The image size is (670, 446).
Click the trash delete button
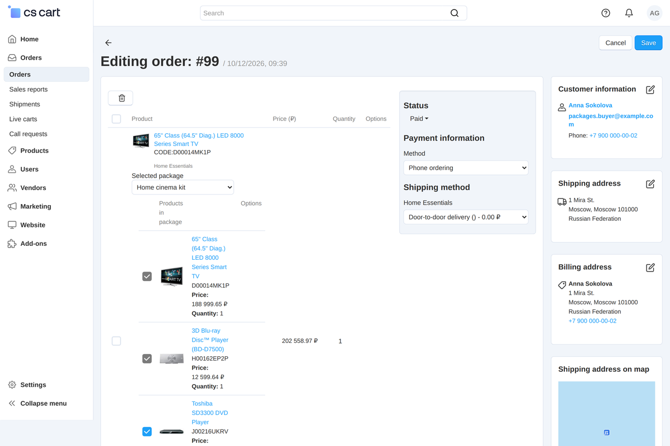click(x=121, y=98)
